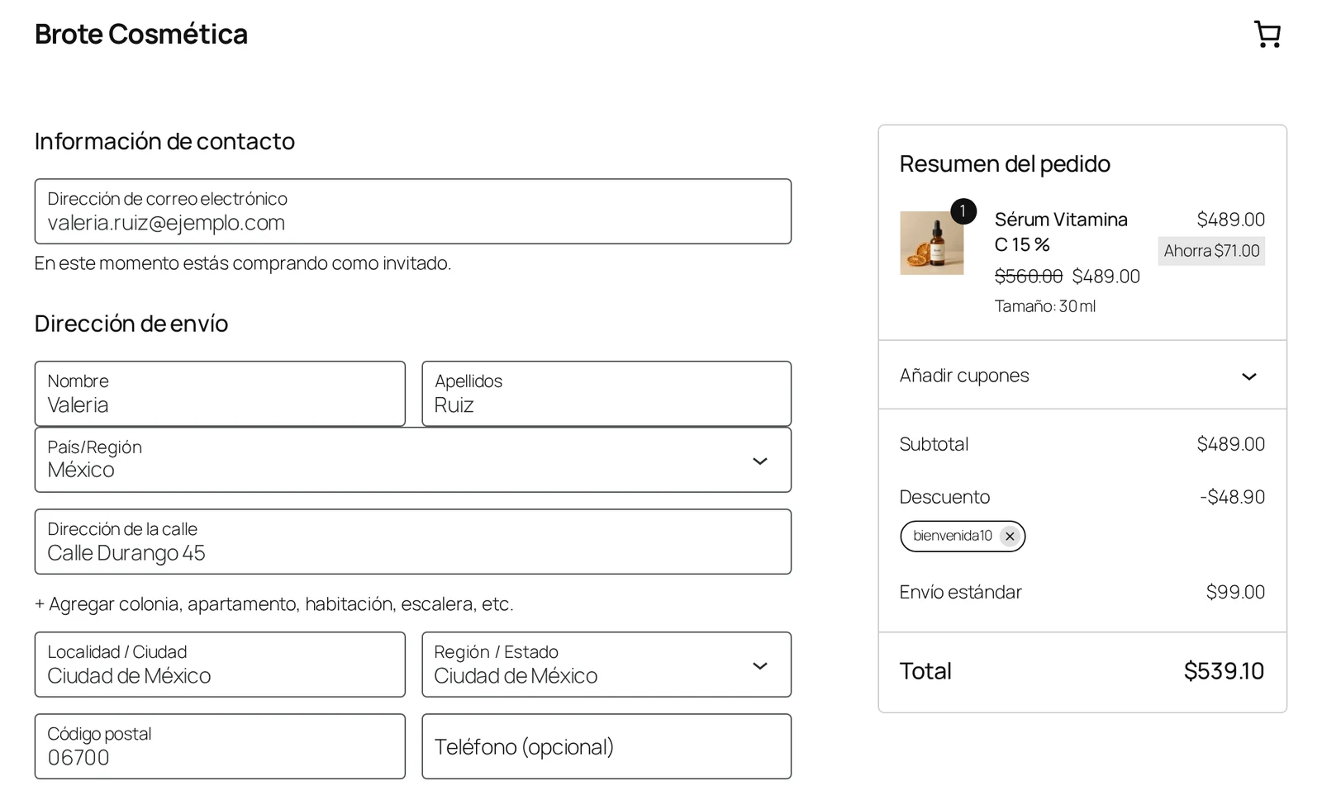This screenshot has height=790, width=1322.
Task: Click the Tamaño: 30 ml text
Action: (x=1045, y=306)
